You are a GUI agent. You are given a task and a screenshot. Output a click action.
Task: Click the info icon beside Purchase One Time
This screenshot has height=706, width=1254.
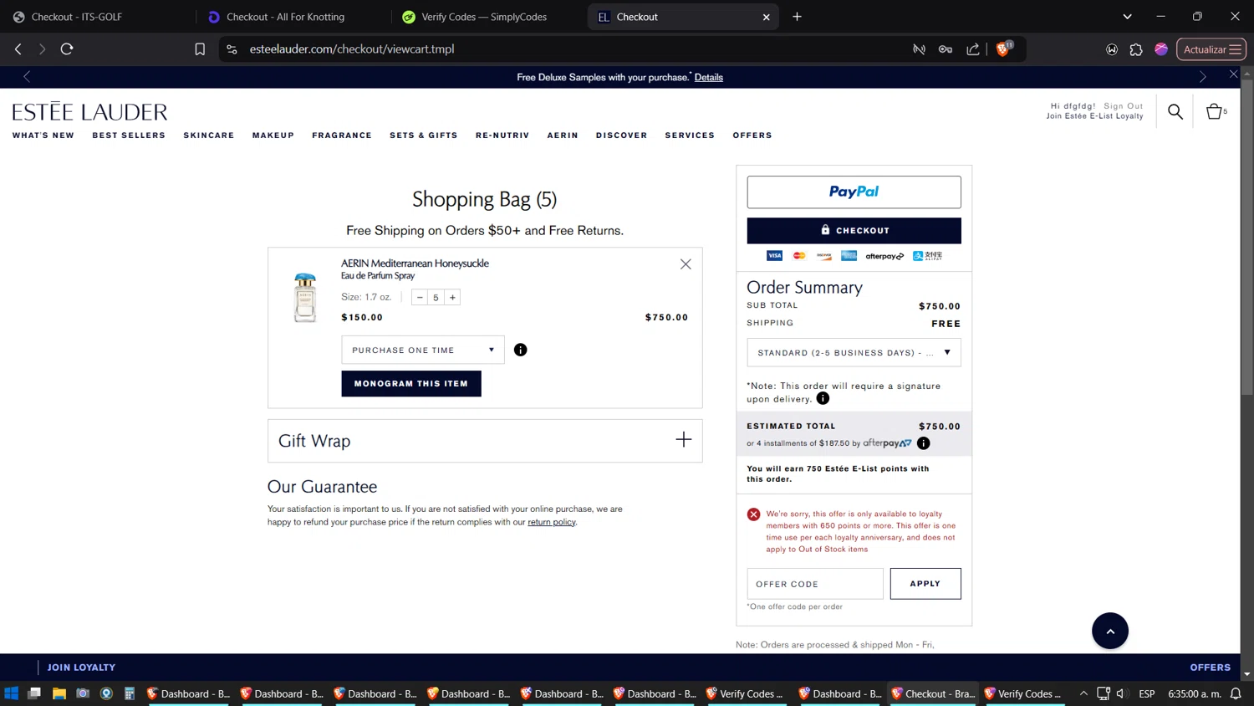[x=520, y=350]
